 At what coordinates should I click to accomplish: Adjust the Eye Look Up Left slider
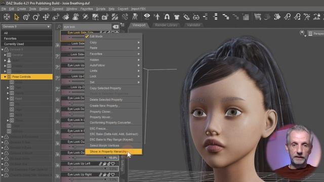pos(90,169)
